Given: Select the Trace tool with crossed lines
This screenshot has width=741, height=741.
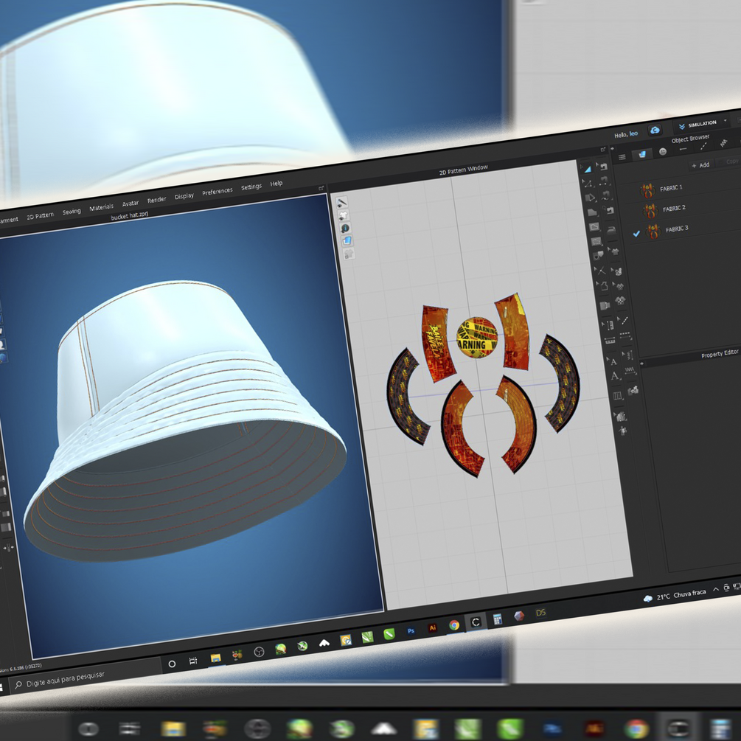Looking at the screenshot, I should (x=600, y=271).
